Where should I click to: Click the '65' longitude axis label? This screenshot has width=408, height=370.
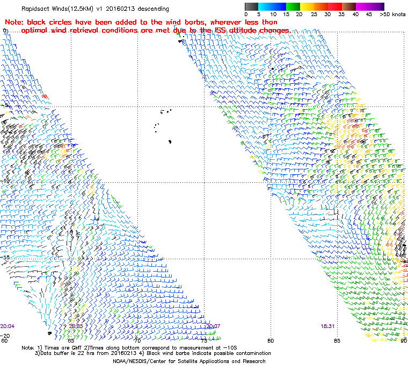(x=71, y=340)
